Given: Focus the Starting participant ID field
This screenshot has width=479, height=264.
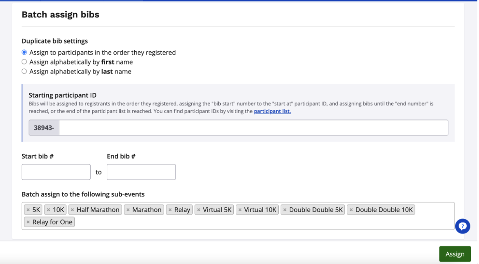Looking at the screenshot, I should tap(253, 128).
